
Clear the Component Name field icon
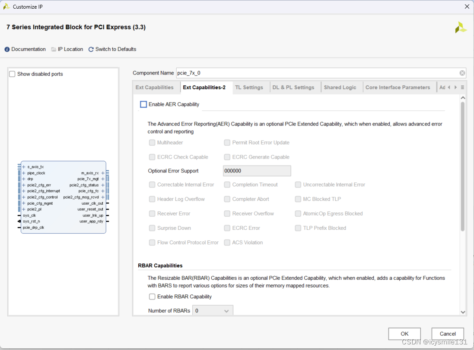462,73
